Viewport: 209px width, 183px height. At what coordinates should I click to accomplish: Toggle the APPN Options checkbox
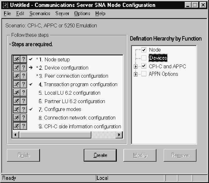(x=144, y=74)
